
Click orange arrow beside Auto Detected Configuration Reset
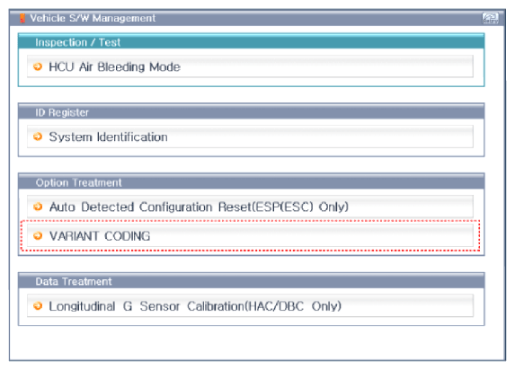38,207
